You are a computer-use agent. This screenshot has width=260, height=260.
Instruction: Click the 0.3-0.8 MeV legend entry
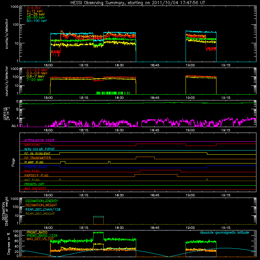(x=37, y=73)
